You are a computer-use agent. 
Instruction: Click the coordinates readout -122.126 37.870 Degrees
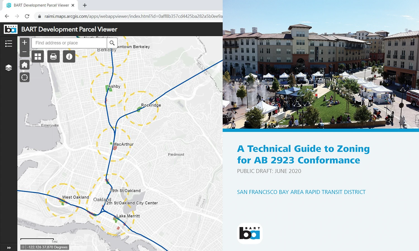point(47,247)
